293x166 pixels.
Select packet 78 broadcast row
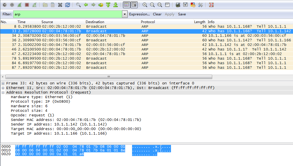pyautogui.click(x=147, y=58)
